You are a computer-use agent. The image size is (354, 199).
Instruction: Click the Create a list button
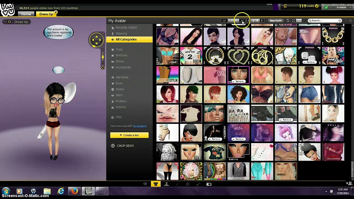[129, 135]
